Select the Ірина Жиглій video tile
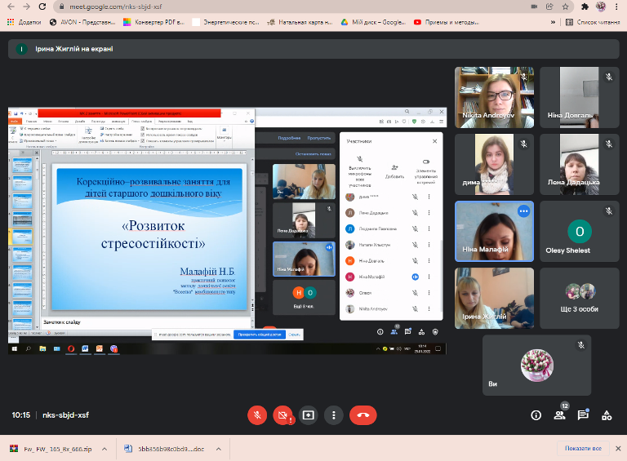627x461 pixels. pyautogui.click(x=494, y=299)
